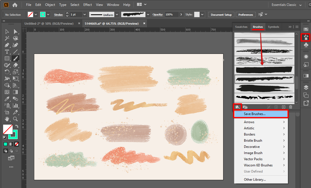This screenshot has width=311, height=188.
Task: Enable Draw Behind drawing mode
Action: [x=11, y=151]
